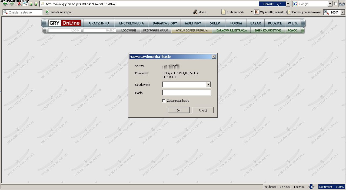This screenshot has width=346, height=190.
Task: Click the site LOGIN input field
Action: (x=64, y=30)
